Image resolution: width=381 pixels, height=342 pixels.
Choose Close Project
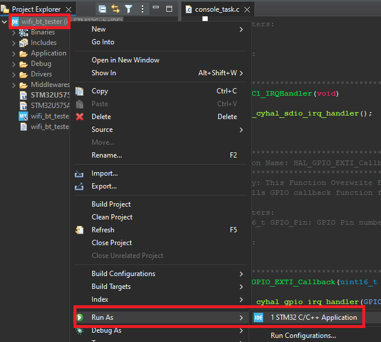click(x=160, y=243)
